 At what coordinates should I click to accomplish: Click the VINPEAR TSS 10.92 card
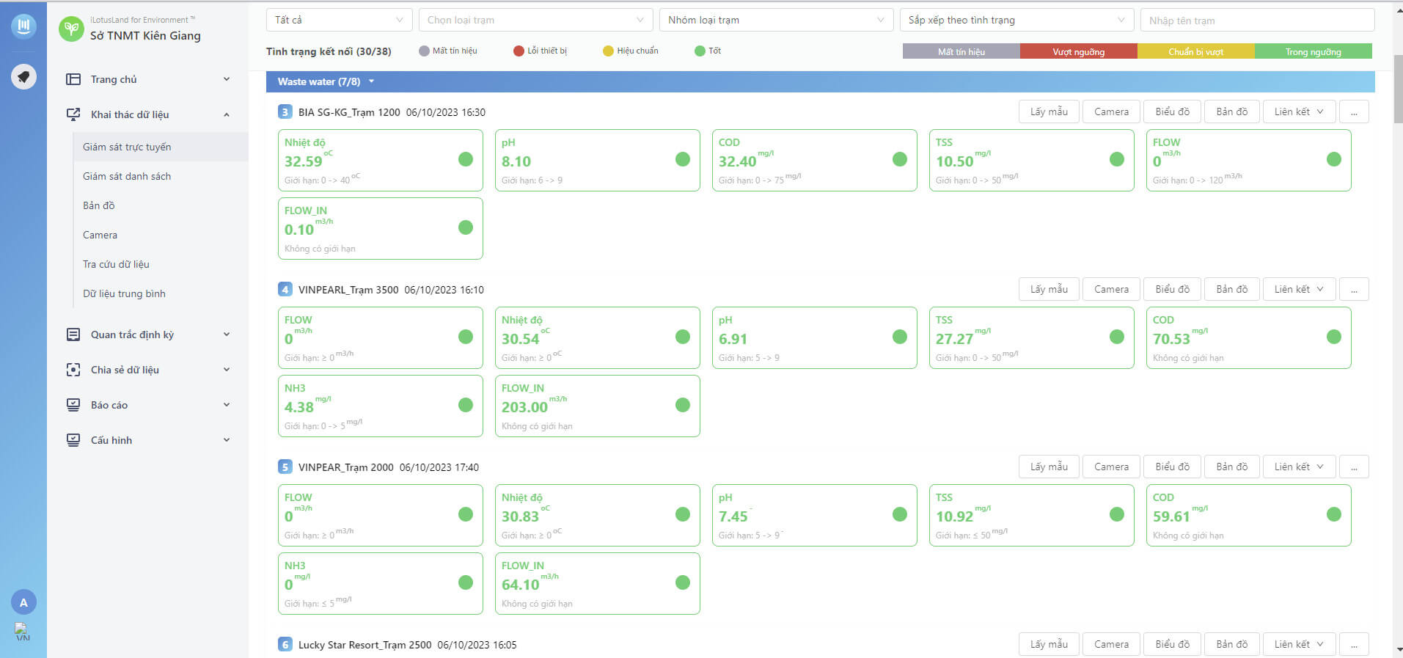(1032, 515)
